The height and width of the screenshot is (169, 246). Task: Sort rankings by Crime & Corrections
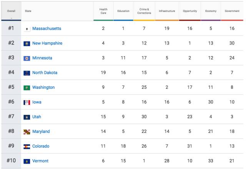tap(144, 11)
